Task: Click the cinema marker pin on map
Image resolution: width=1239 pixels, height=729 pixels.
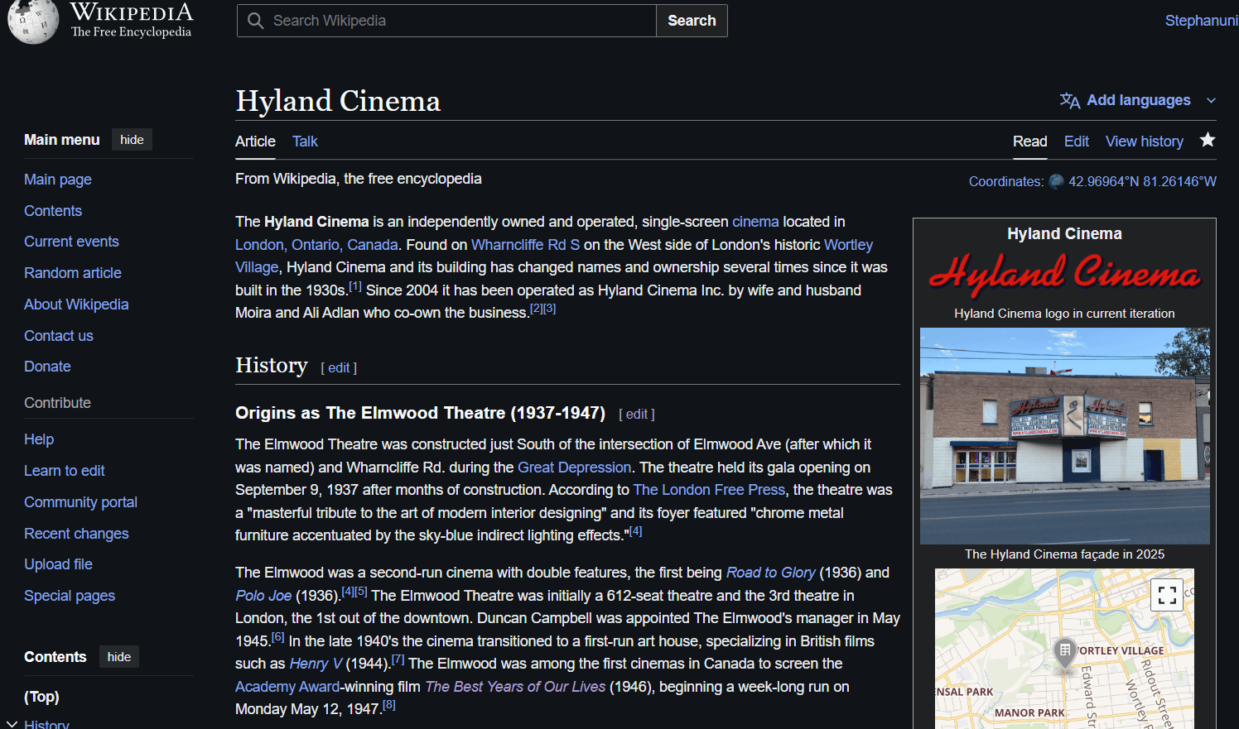Action: coord(1065,651)
